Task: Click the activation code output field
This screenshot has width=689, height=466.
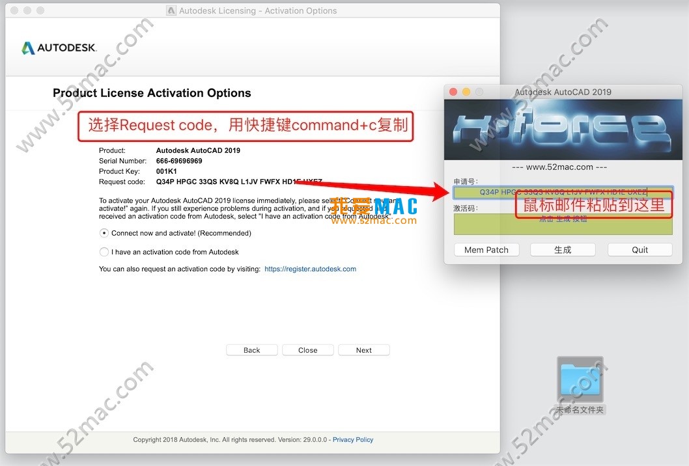Action: tap(563, 224)
